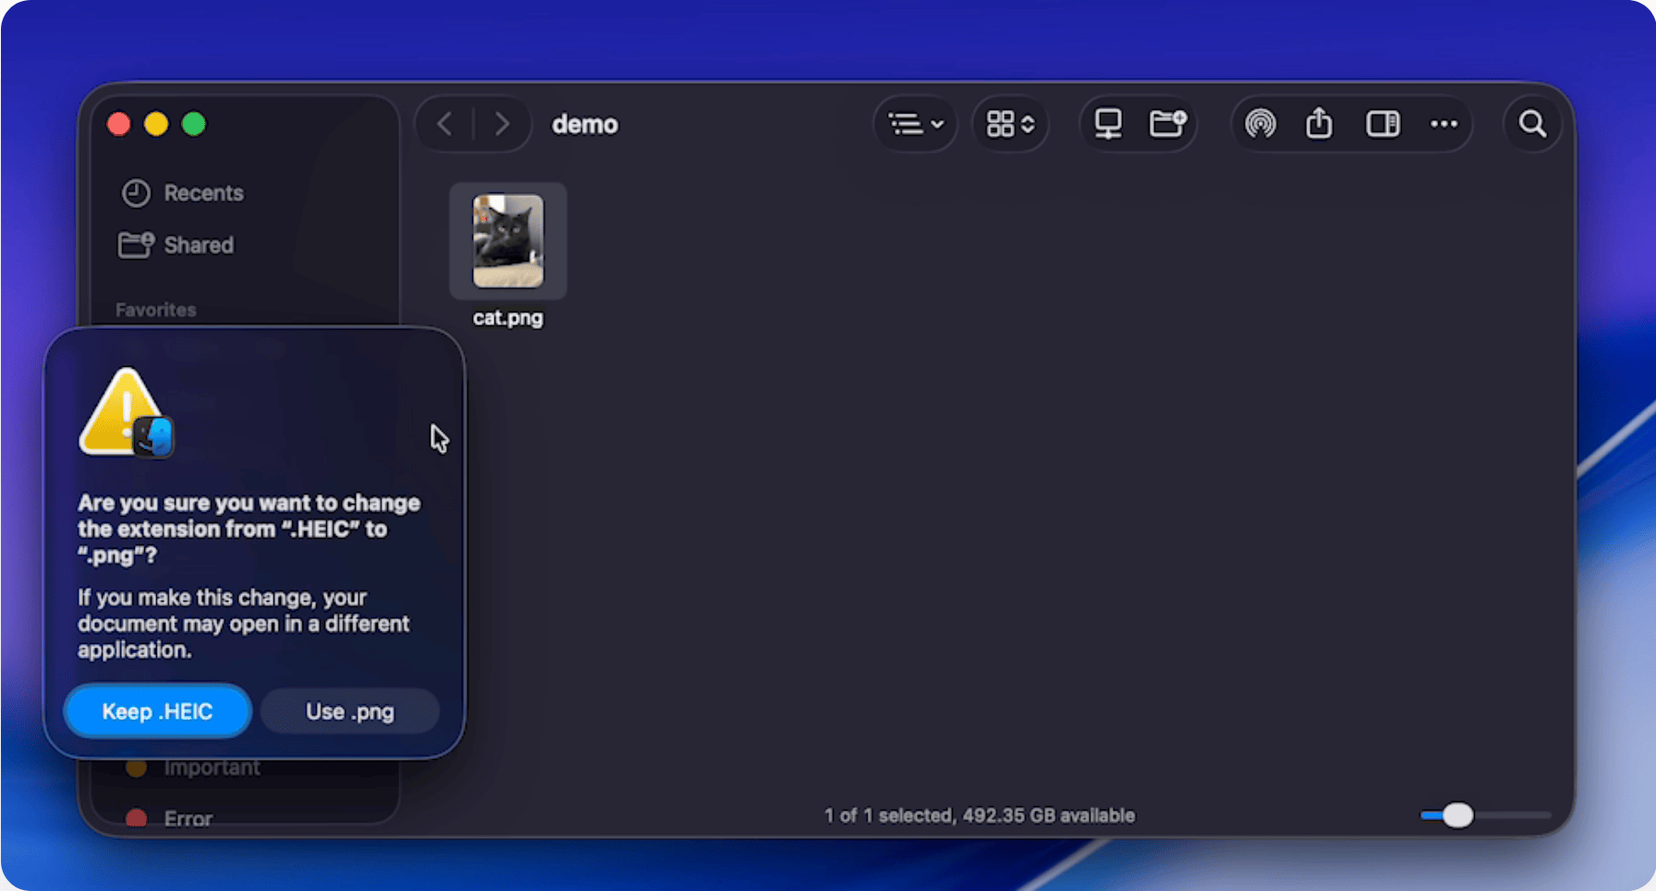Click the icon size slider handle
This screenshot has width=1656, height=891.
pyautogui.click(x=1457, y=815)
